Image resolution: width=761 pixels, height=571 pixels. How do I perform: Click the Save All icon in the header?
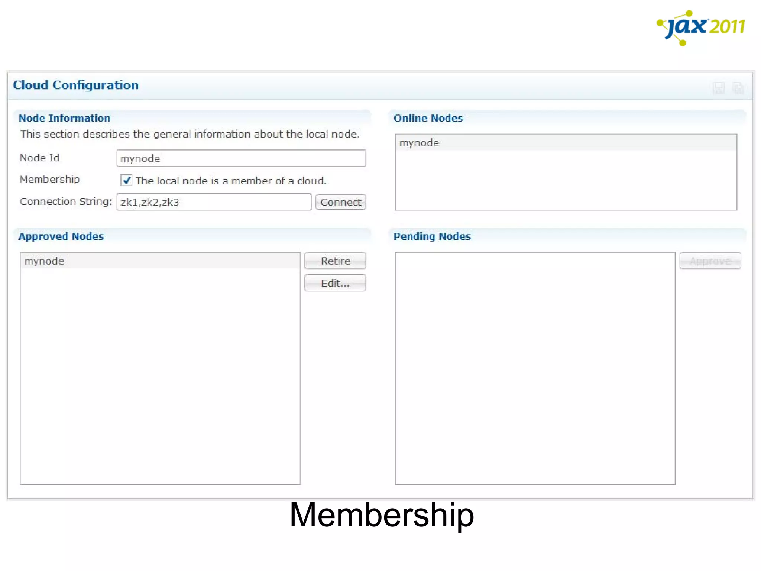point(738,88)
